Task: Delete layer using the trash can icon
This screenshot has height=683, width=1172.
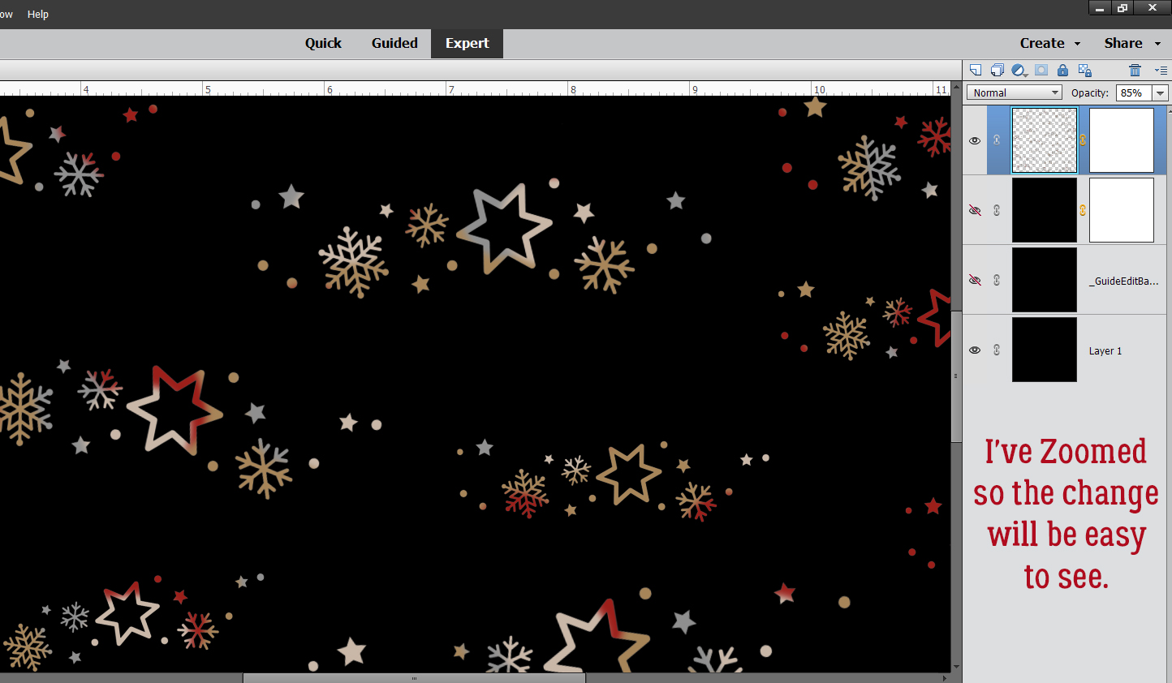Action: click(1135, 71)
